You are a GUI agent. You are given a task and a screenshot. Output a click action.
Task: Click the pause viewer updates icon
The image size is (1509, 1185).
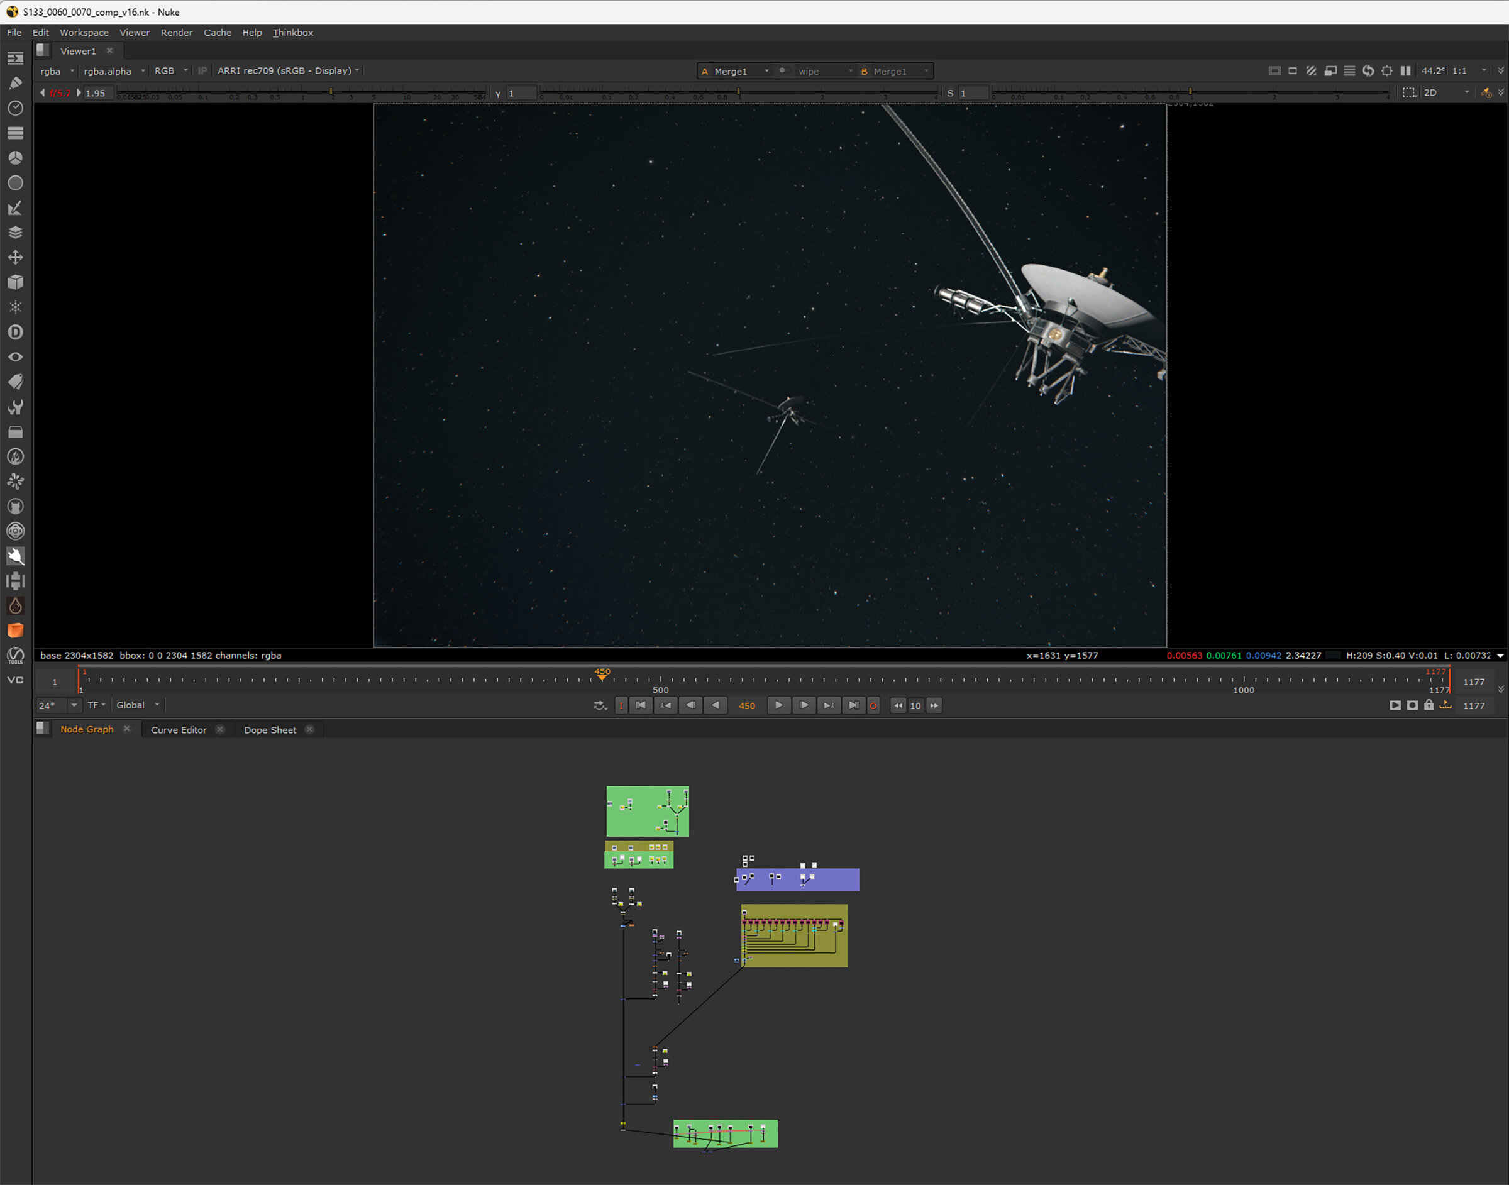click(x=1405, y=71)
